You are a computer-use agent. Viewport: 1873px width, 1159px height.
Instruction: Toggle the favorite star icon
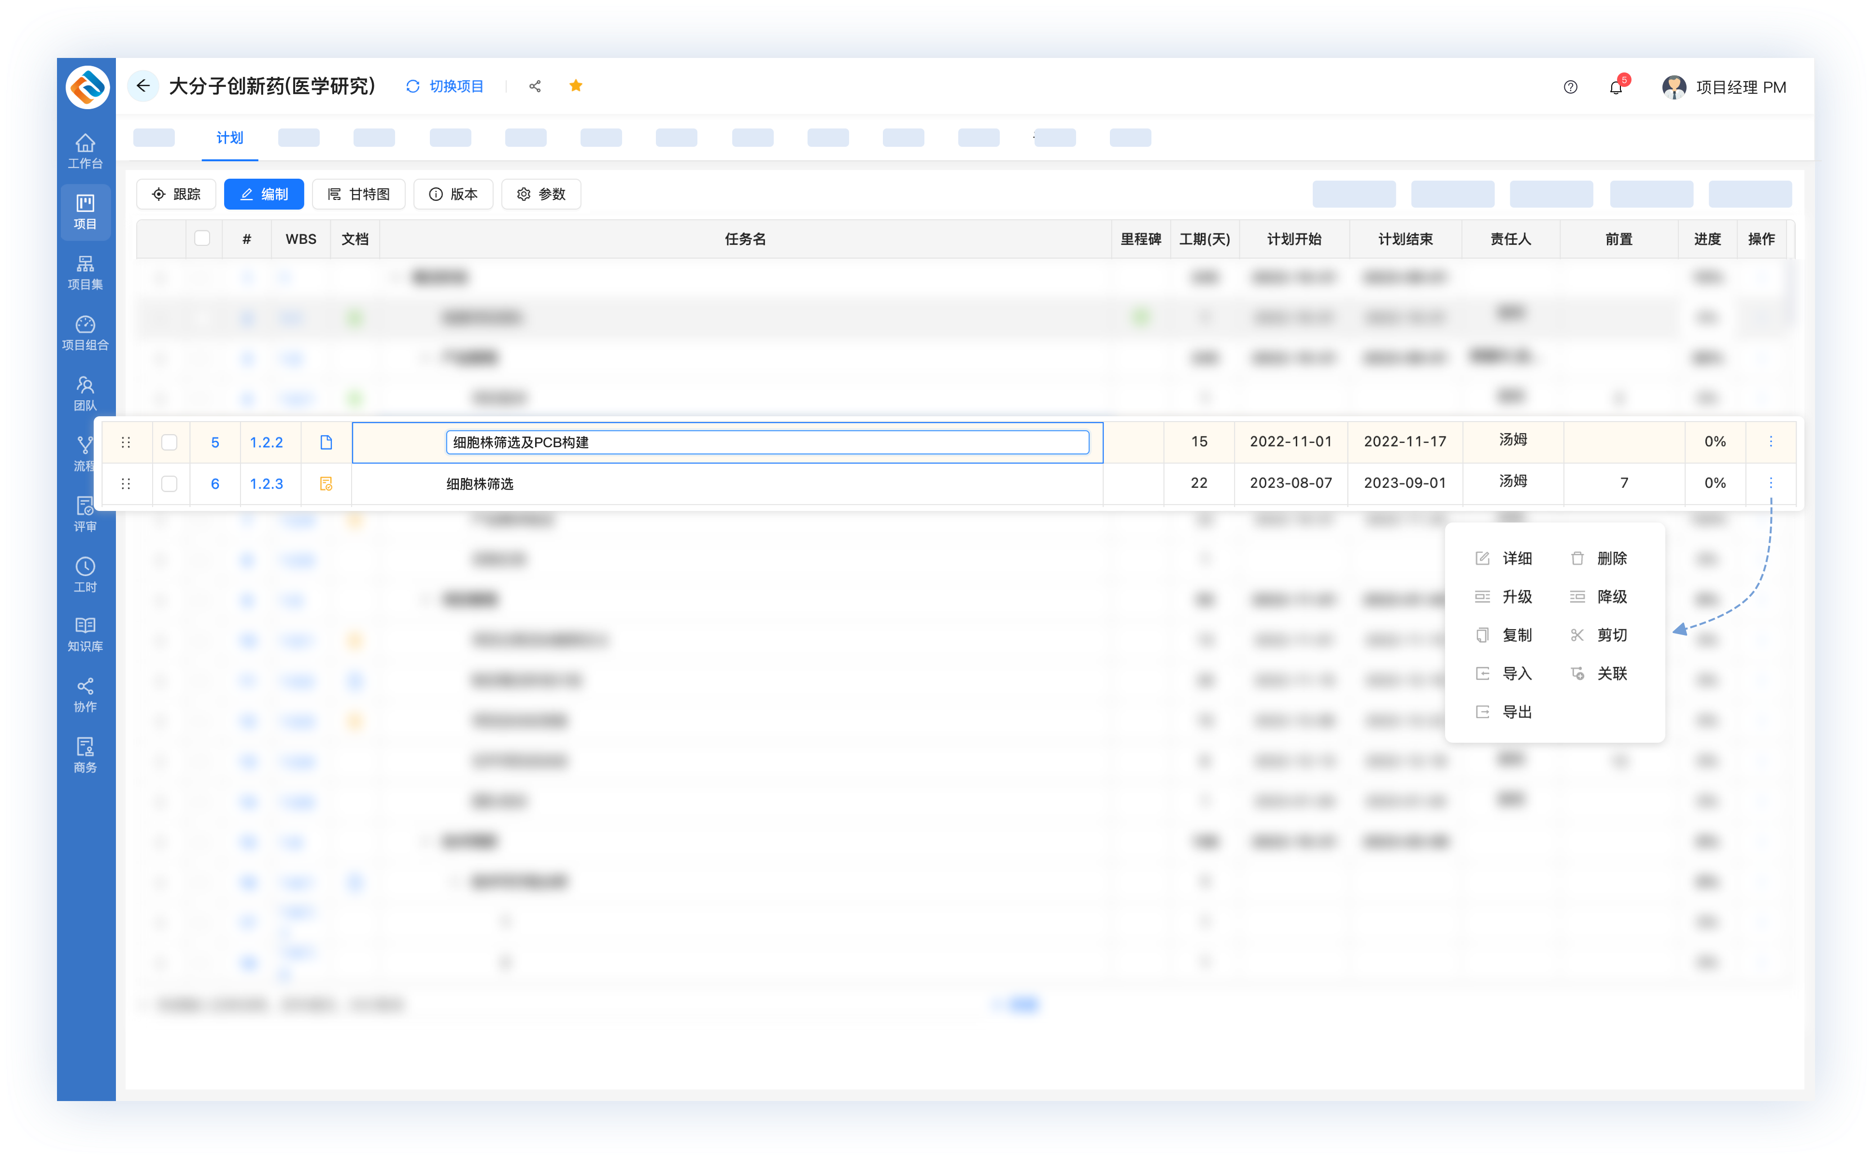576,86
